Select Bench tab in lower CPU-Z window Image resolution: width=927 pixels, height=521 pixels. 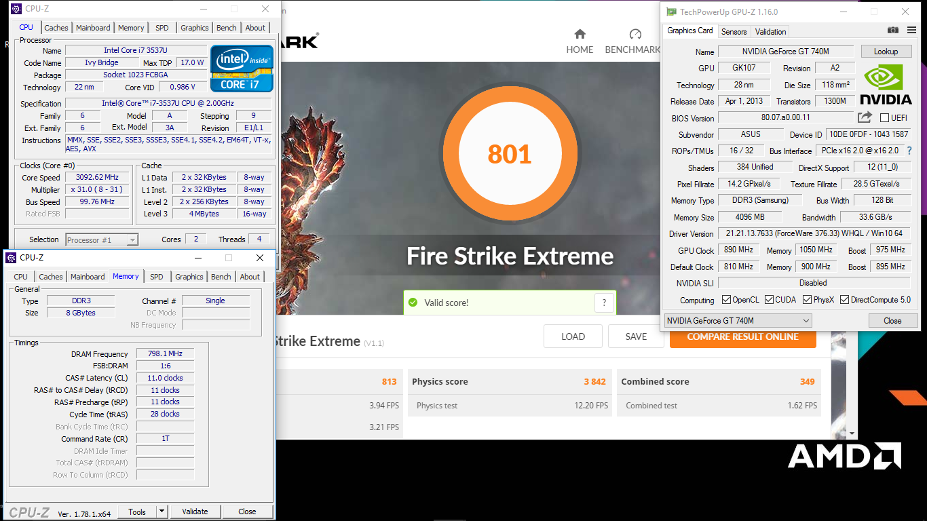tap(221, 277)
